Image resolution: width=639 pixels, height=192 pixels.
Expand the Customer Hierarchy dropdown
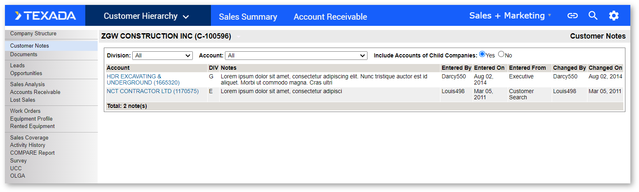pos(146,16)
